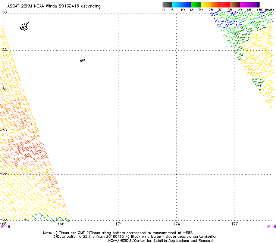Select the brown 35-40 knots color bar segment
276x243 pixels.
235,4
